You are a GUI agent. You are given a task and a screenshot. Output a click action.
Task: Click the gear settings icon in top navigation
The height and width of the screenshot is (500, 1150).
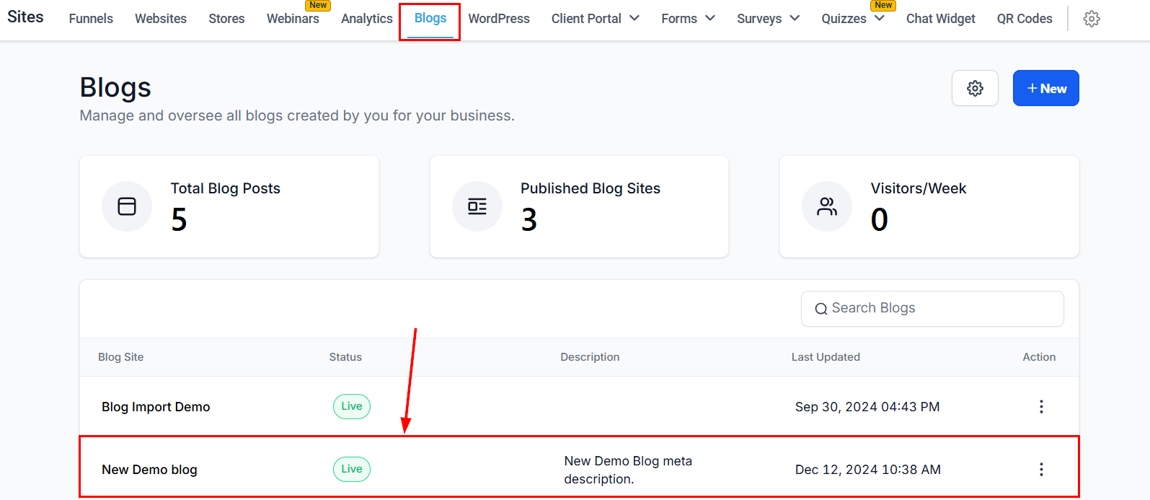click(1092, 19)
